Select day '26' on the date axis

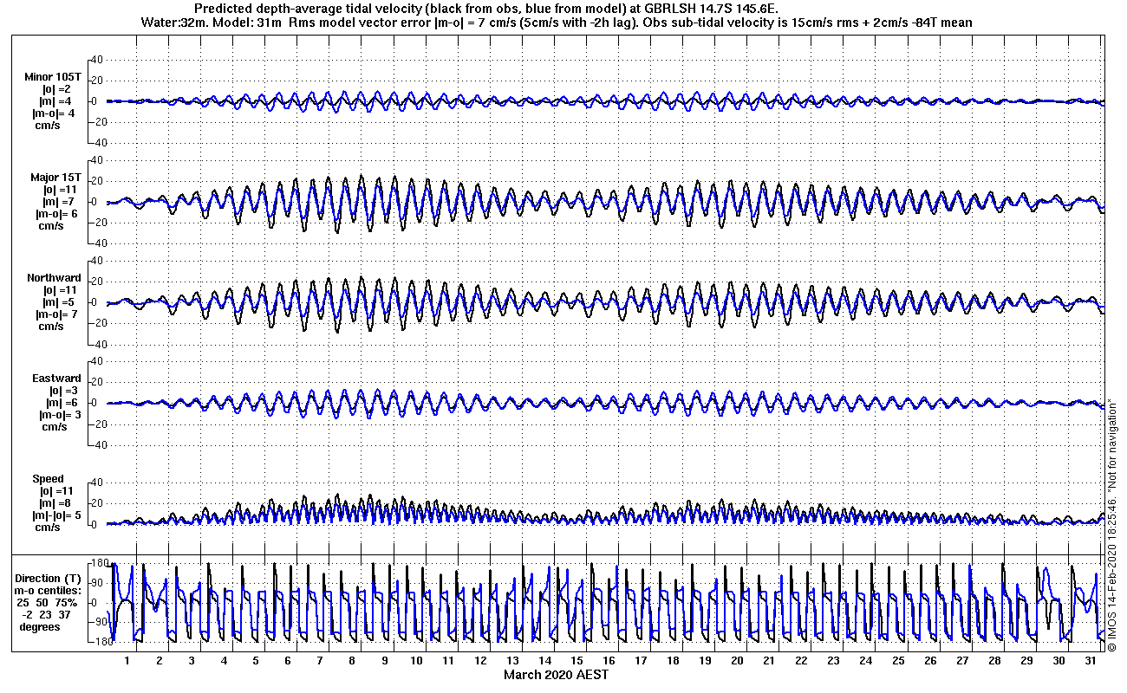click(929, 661)
